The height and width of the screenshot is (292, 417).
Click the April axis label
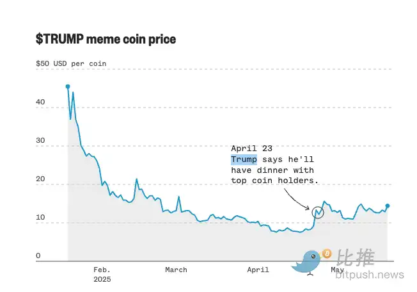pyautogui.click(x=258, y=270)
